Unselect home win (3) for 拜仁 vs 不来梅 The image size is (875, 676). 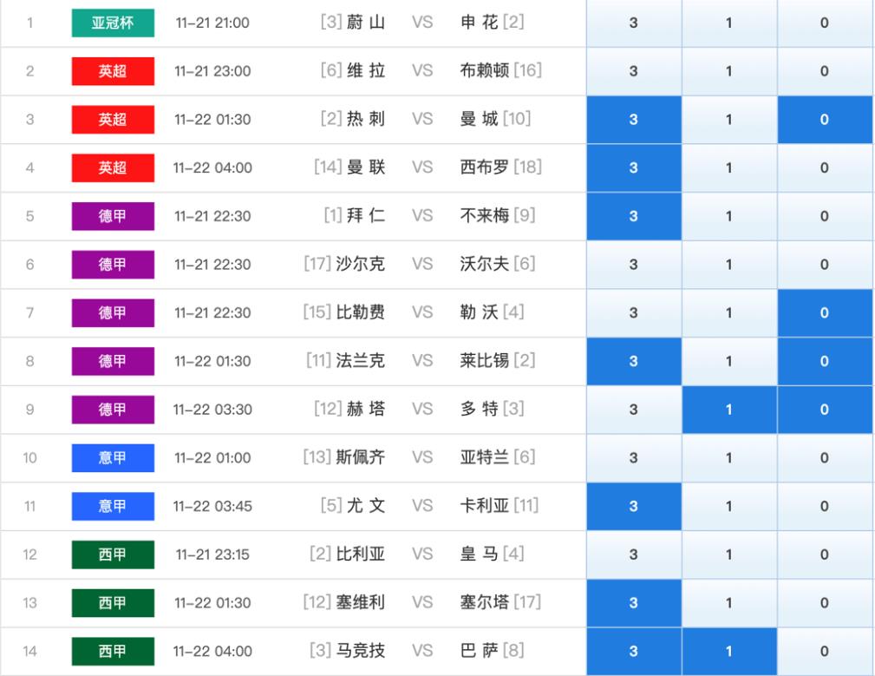[x=634, y=216]
